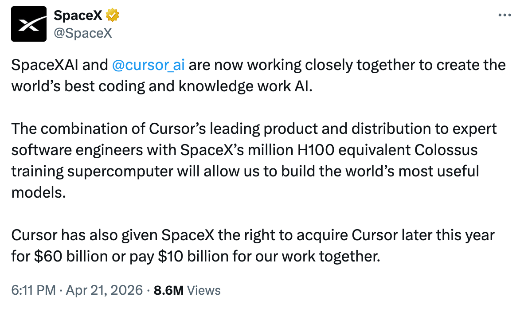
Task: Select the Apr 21, 2026 date
Action: click(104, 290)
